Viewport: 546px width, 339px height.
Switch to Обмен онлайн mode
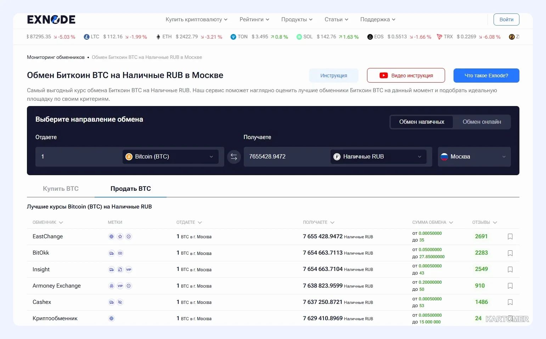point(482,122)
